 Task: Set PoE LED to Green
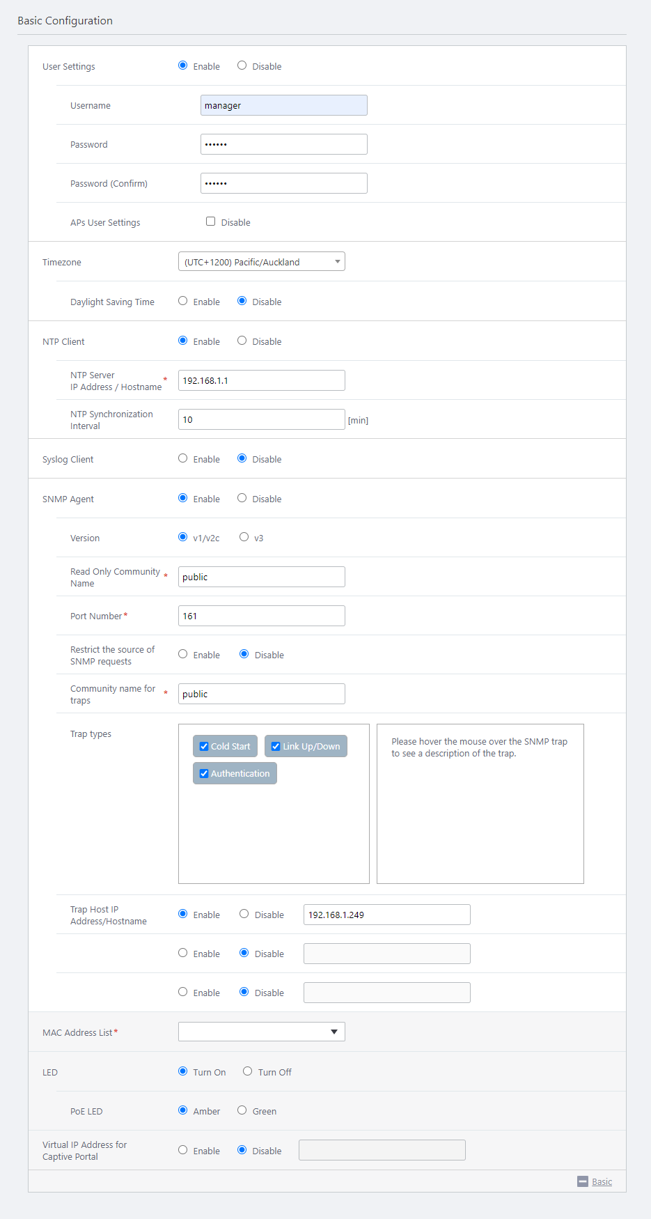tap(242, 1110)
